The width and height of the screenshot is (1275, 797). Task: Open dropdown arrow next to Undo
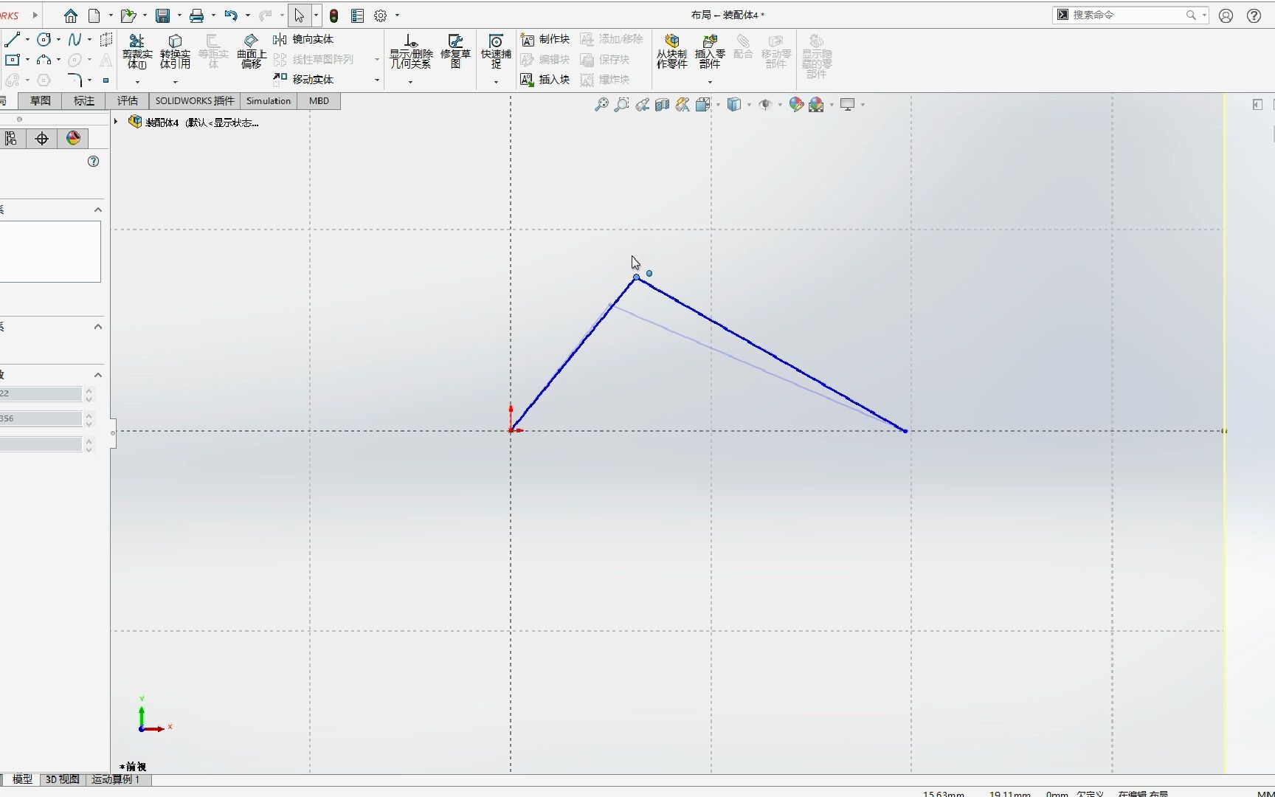[x=247, y=15]
